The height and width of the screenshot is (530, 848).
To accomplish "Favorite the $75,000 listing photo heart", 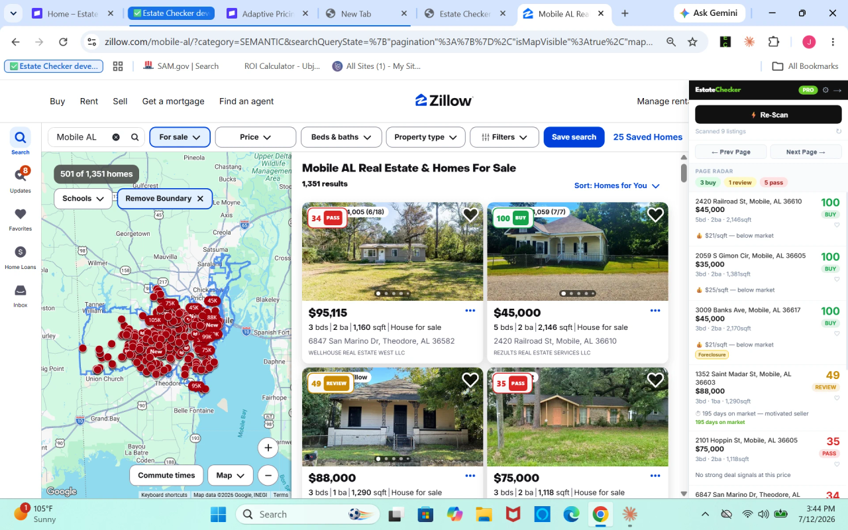I will click(x=655, y=380).
